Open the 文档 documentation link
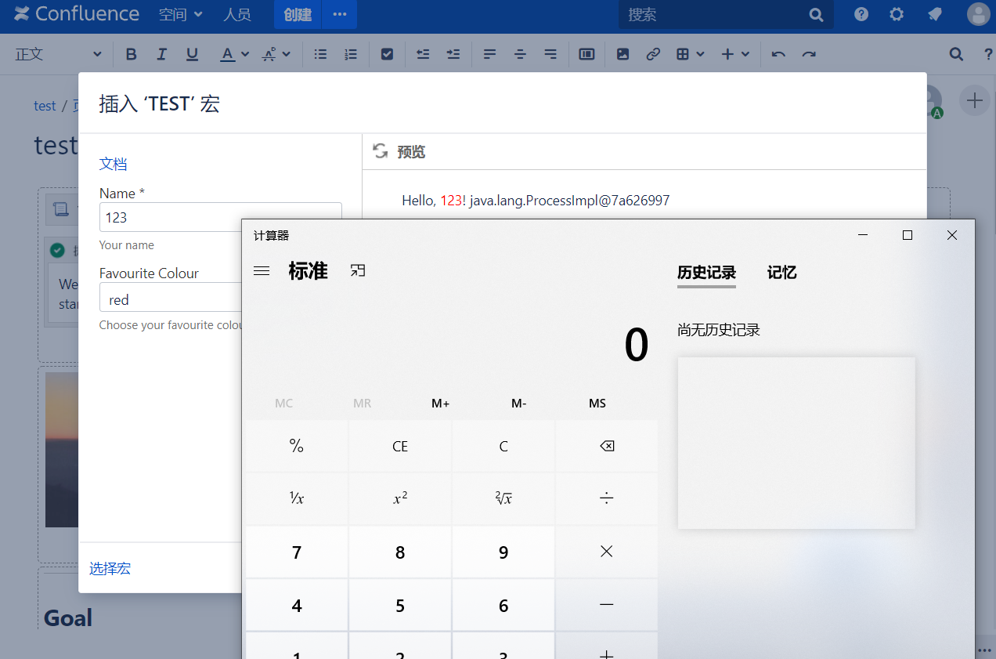The width and height of the screenshot is (996, 659). pos(113,164)
